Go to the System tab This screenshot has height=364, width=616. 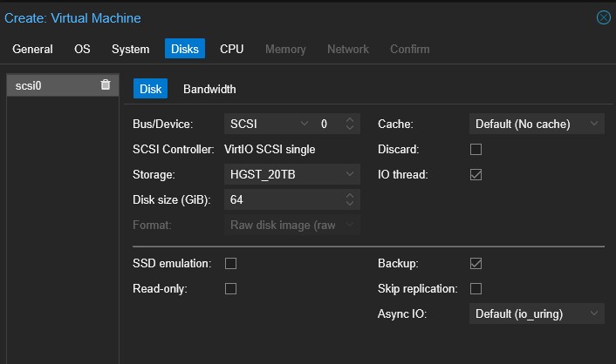pos(130,49)
